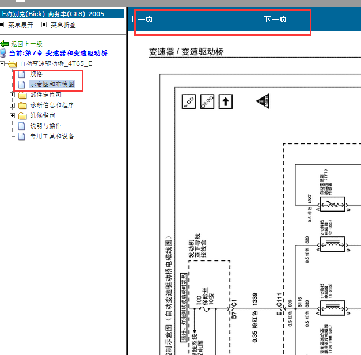Click the DESC symbol in the diagram

point(207,102)
